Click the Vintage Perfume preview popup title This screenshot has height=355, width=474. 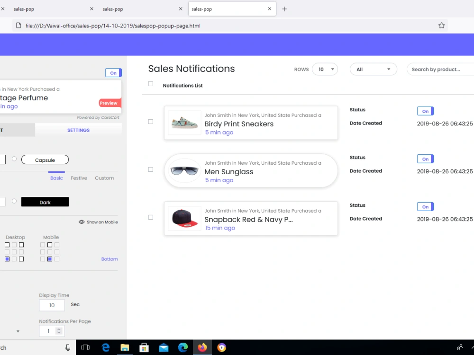[24, 98]
